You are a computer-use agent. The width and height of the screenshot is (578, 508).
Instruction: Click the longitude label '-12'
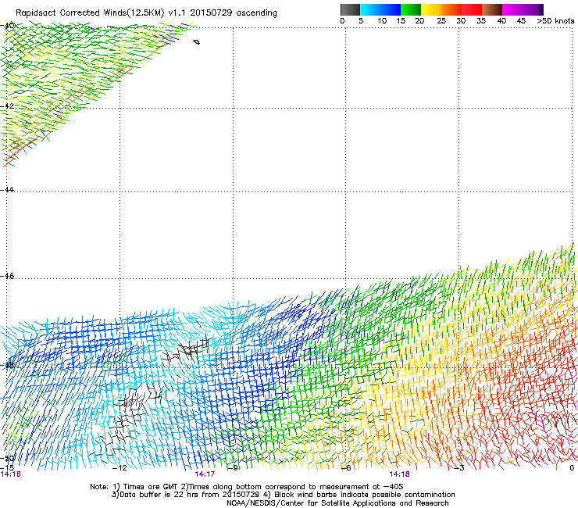pyautogui.click(x=120, y=468)
